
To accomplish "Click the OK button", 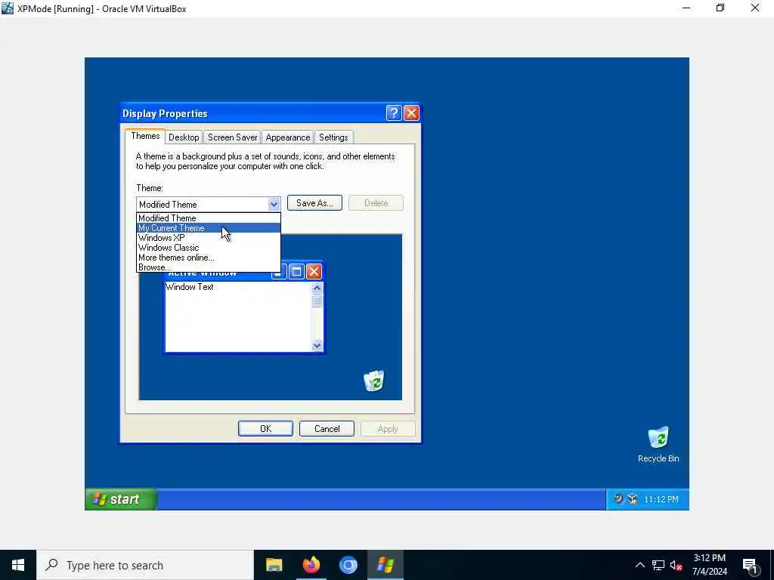I will (x=265, y=429).
